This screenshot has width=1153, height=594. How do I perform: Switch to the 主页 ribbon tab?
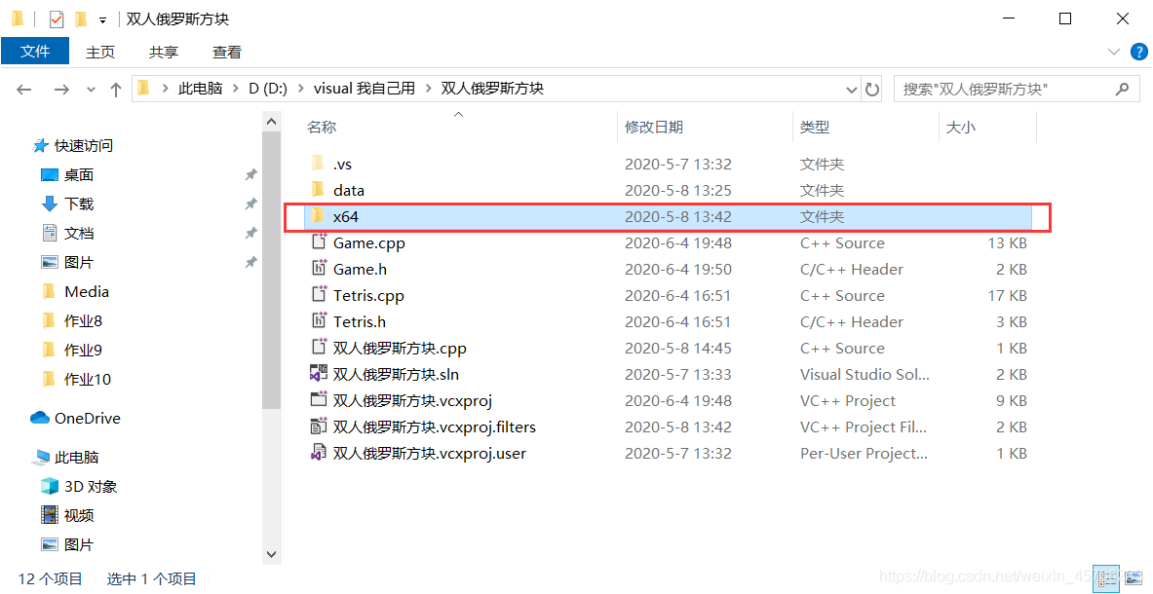click(100, 53)
